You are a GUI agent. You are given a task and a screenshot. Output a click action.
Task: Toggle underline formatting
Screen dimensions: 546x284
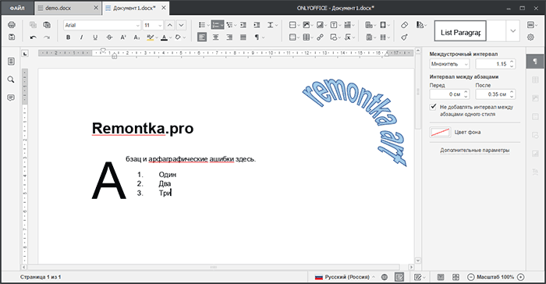pyautogui.click(x=95, y=37)
